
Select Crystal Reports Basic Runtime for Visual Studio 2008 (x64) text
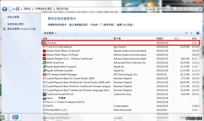click(x=78, y=82)
